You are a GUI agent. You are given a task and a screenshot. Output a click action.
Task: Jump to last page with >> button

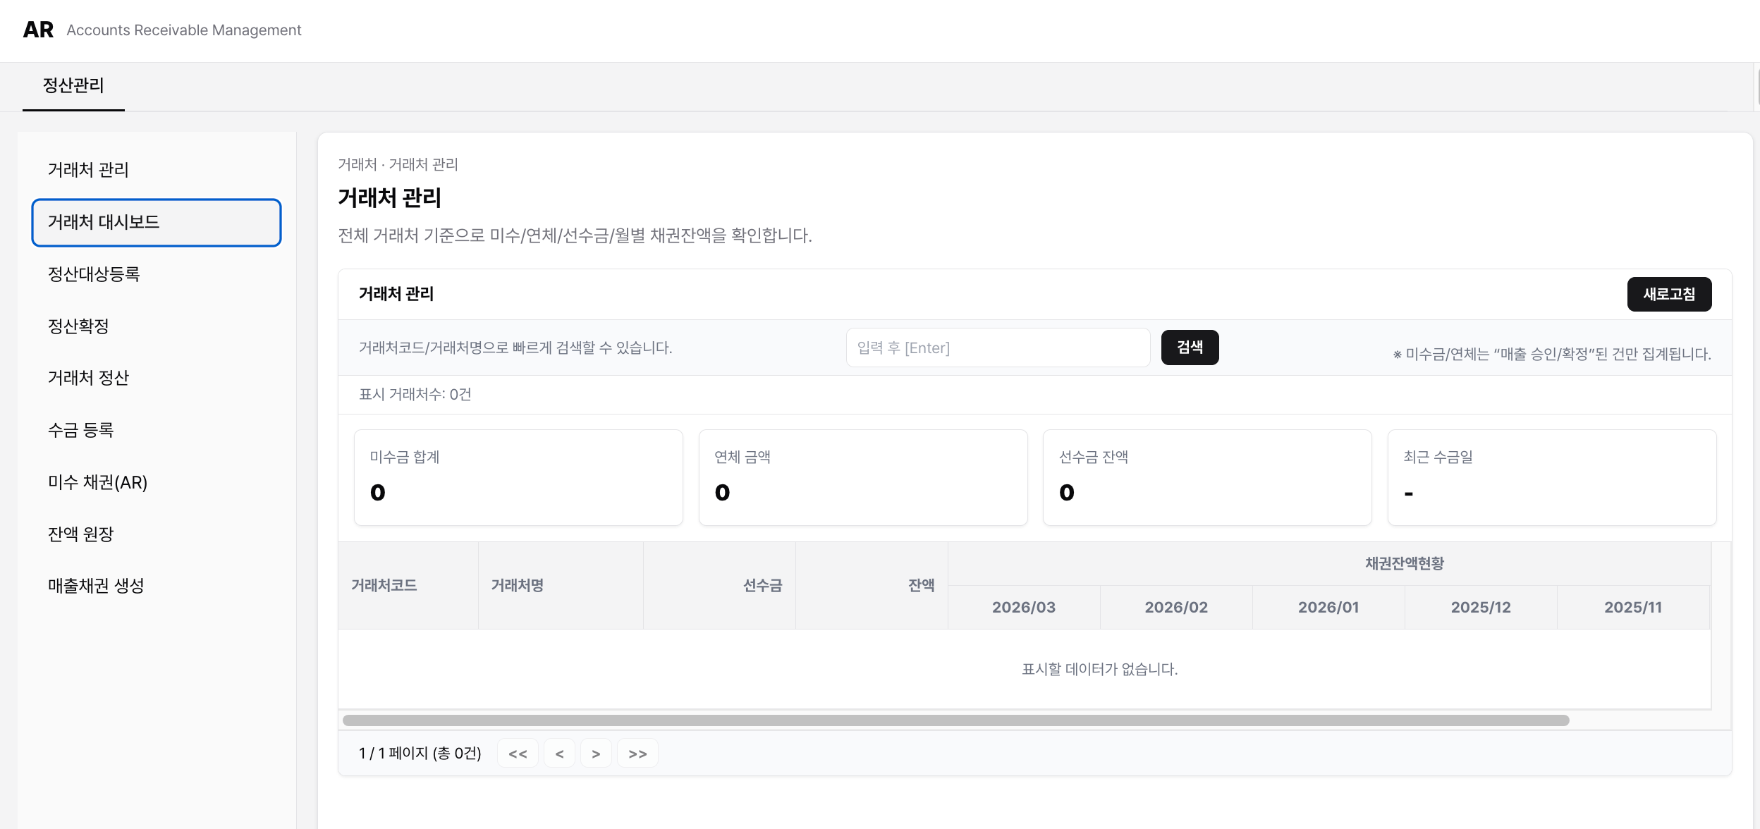click(637, 754)
